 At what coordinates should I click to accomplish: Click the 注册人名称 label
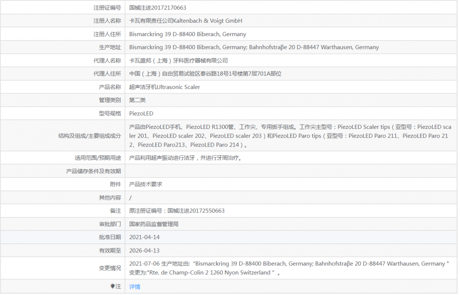[x=107, y=21]
